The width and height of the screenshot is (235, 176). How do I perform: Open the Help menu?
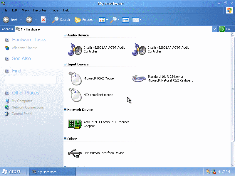click(x=66, y=10)
